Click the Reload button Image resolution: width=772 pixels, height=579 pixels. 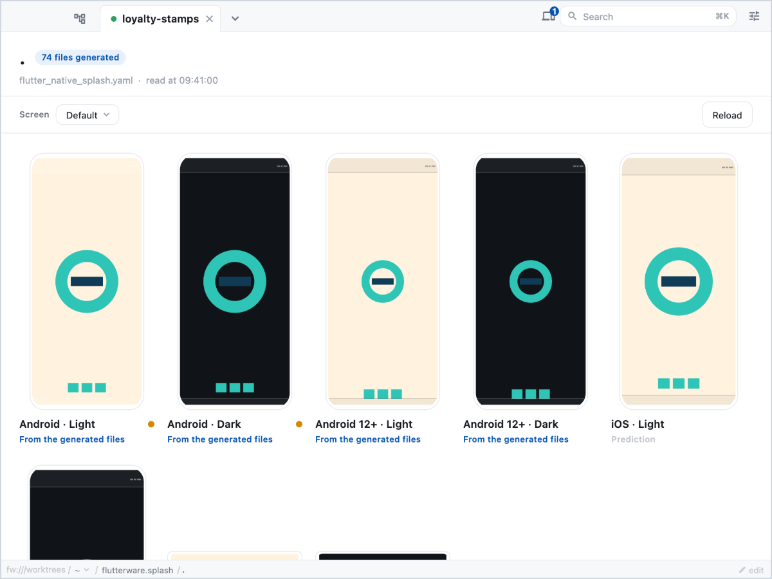tap(727, 115)
